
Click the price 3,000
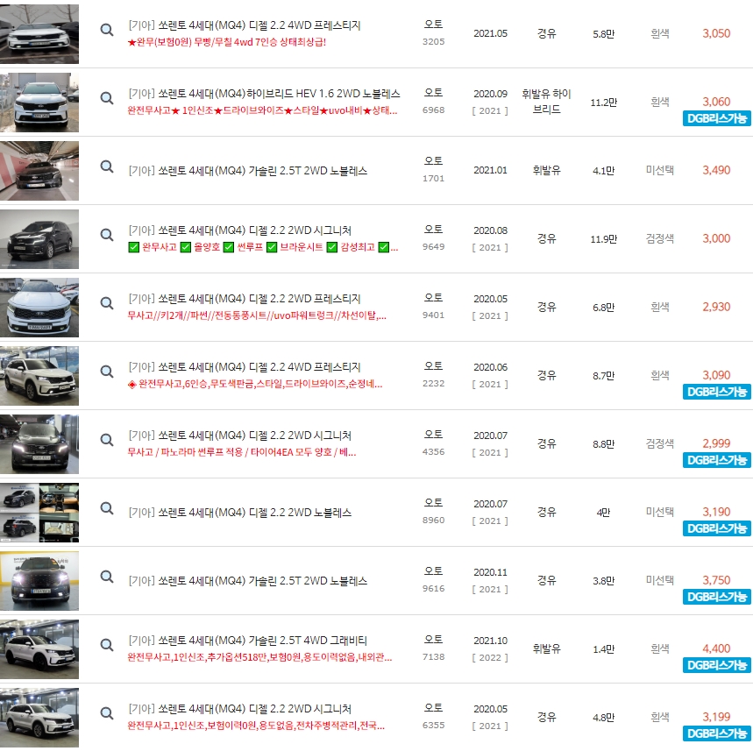716,238
